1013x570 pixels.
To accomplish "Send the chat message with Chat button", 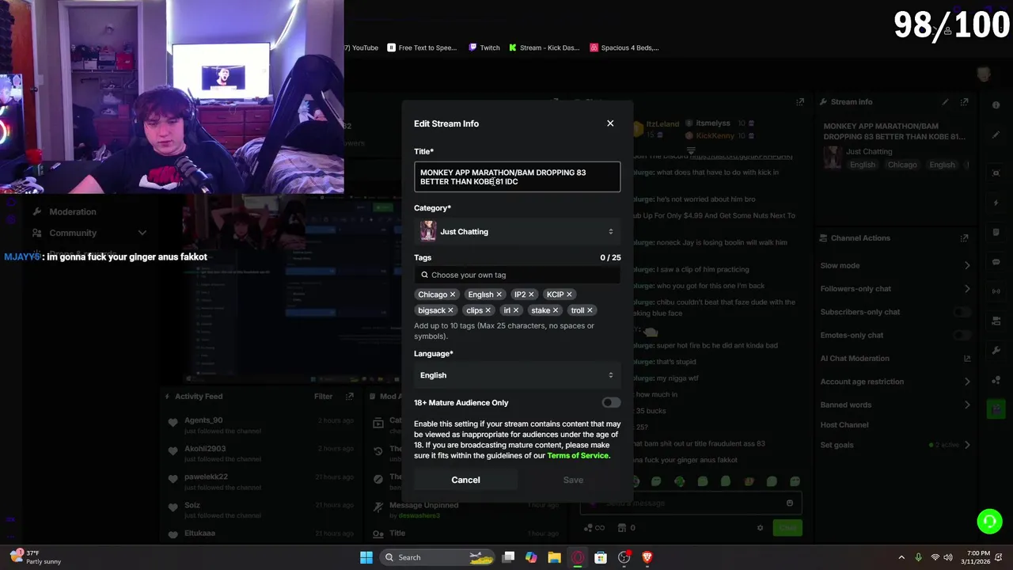I will coord(787,528).
